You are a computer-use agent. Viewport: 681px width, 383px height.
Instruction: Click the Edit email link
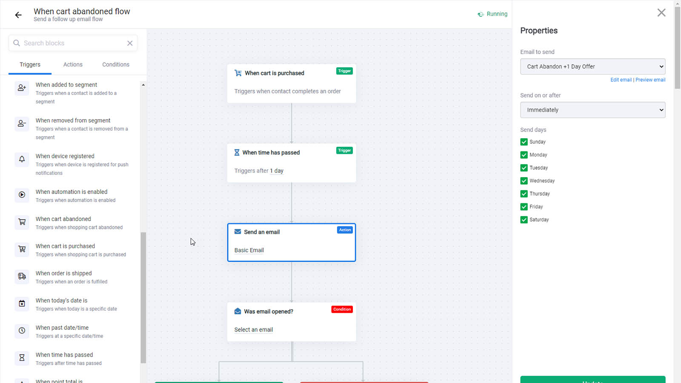coord(621,80)
